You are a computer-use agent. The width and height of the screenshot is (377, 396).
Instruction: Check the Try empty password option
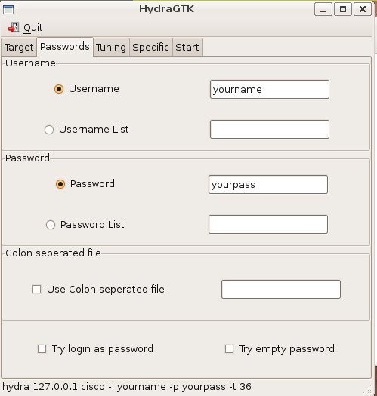coord(229,349)
